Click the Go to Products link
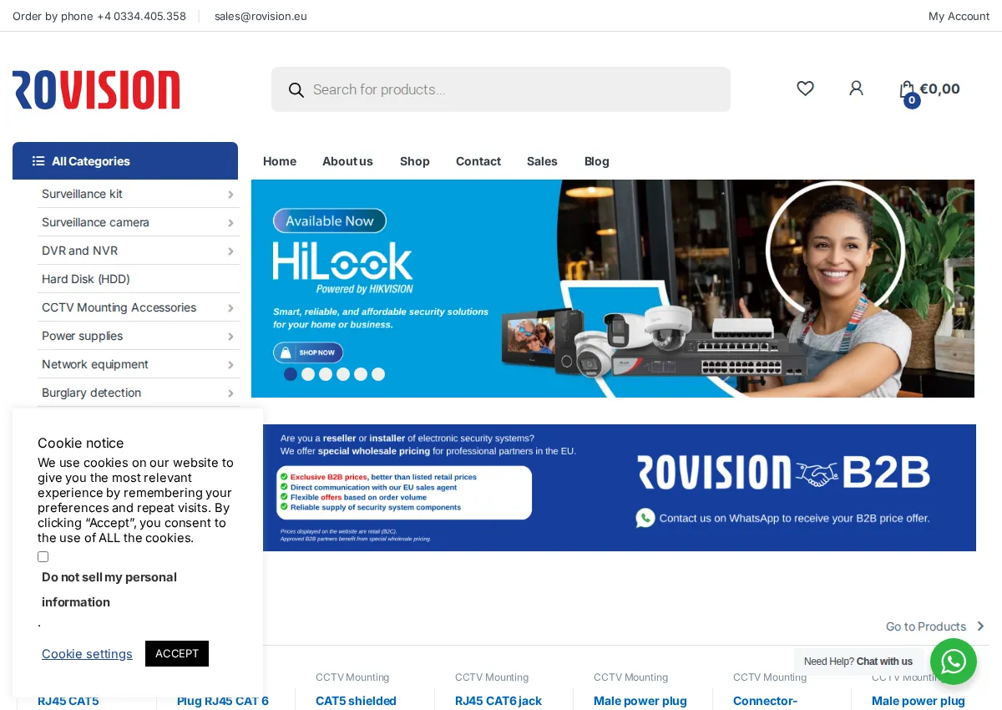Image resolution: width=1002 pixels, height=710 pixels. click(926, 626)
